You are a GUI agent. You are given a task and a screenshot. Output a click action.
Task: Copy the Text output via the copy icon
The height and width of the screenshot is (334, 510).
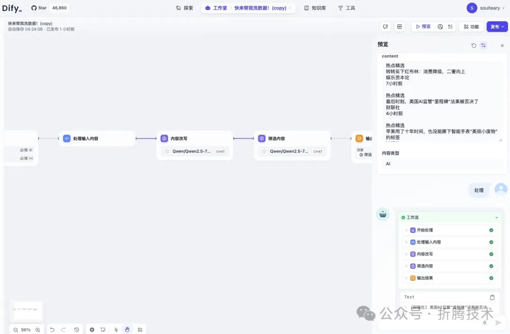pyautogui.click(x=492, y=297)
